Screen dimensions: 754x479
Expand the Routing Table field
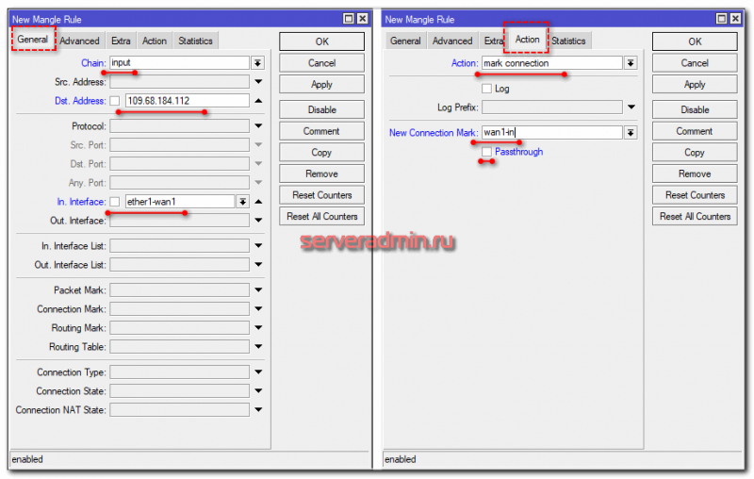[x=258, y=346]
